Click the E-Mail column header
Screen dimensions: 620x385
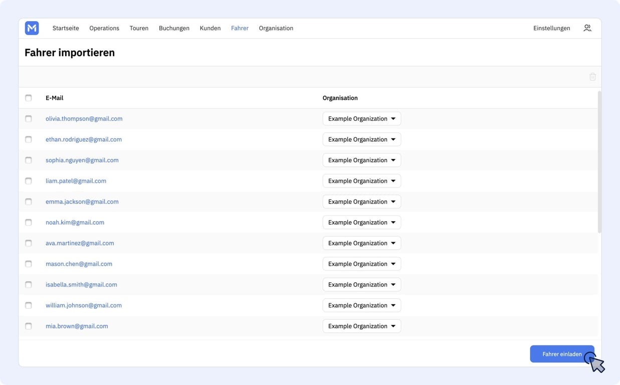54,98
